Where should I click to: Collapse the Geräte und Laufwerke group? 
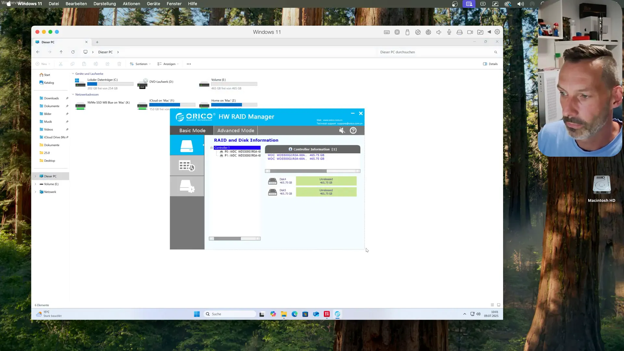point(73,74)
